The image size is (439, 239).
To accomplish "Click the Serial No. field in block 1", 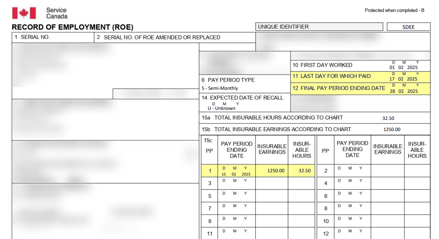I will point(53,37).
